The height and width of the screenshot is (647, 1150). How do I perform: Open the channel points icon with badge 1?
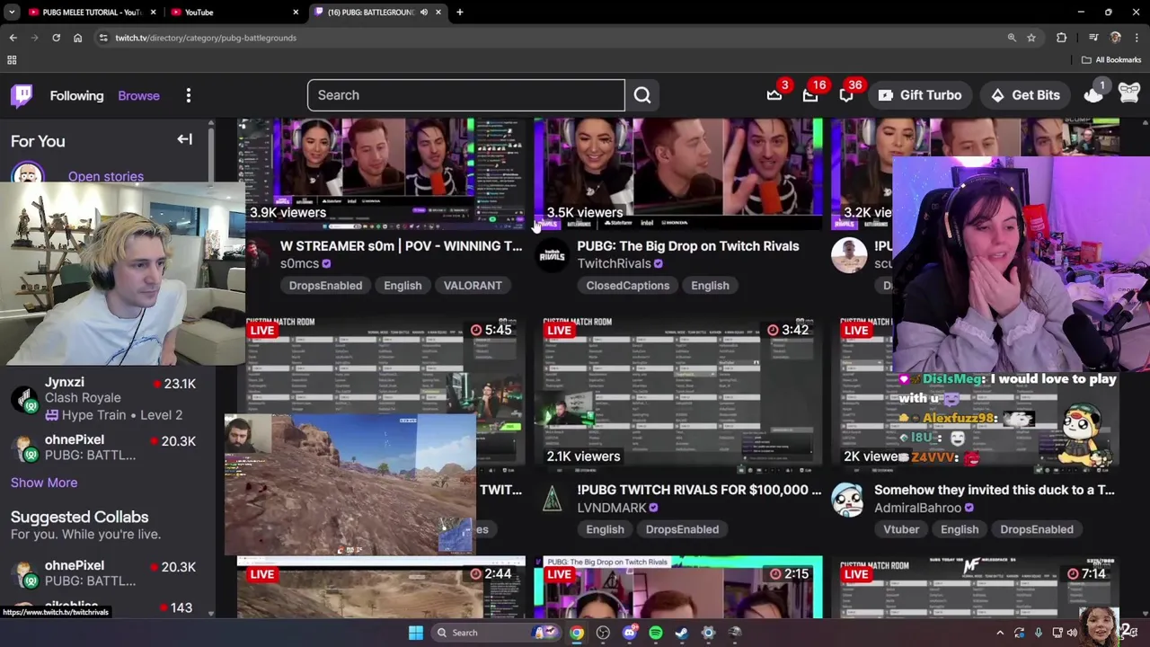pos(1093,95)
